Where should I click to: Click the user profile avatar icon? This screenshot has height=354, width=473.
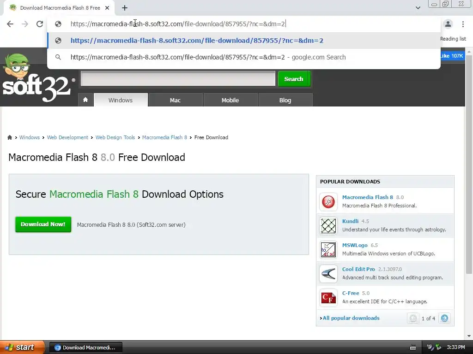[448, 24]
